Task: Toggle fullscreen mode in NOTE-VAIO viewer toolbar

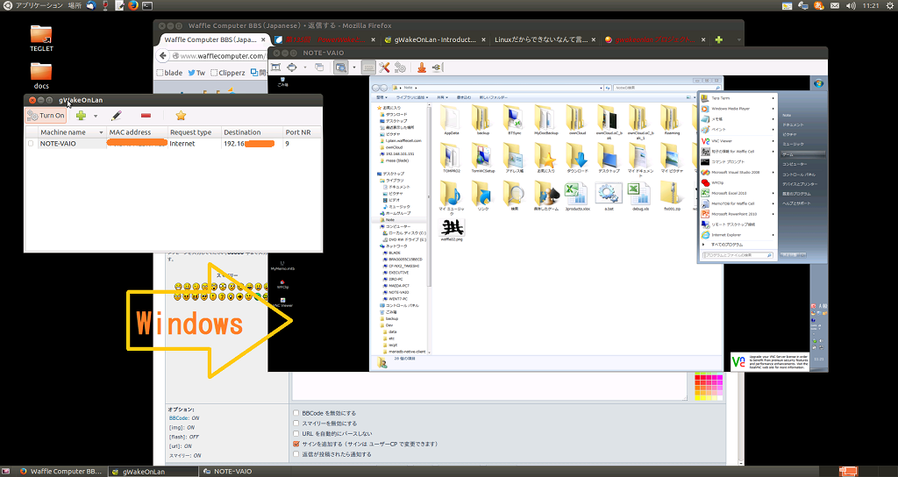Action: coord(292,68)
